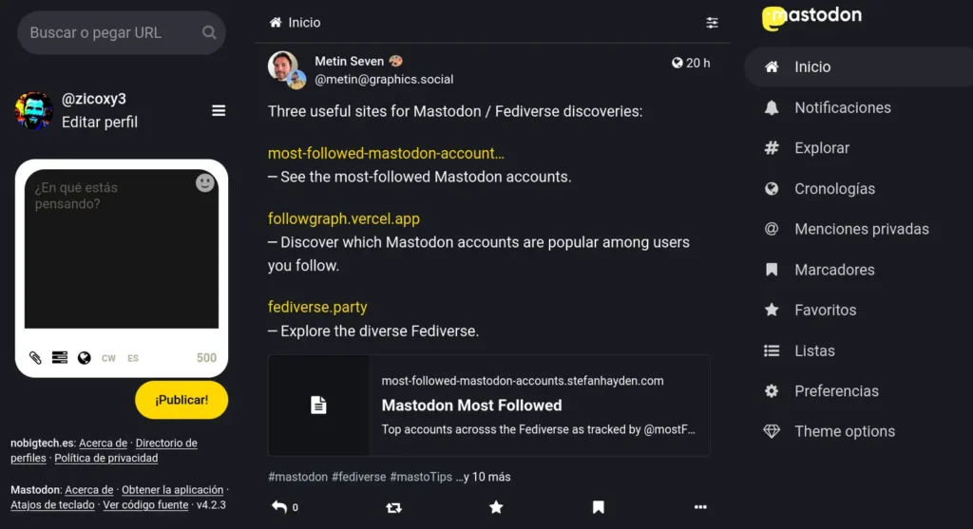Open the ES language selector

[133, 358]
